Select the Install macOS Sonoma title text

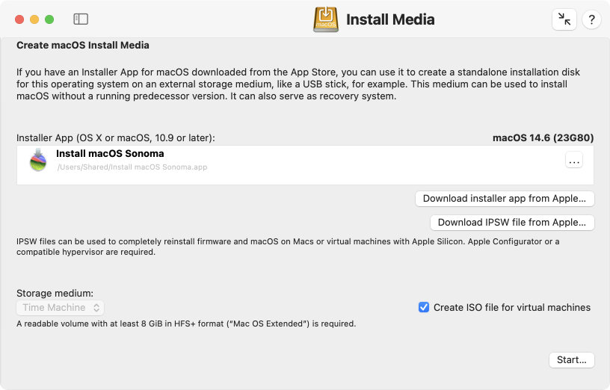[x=110, y=154]
